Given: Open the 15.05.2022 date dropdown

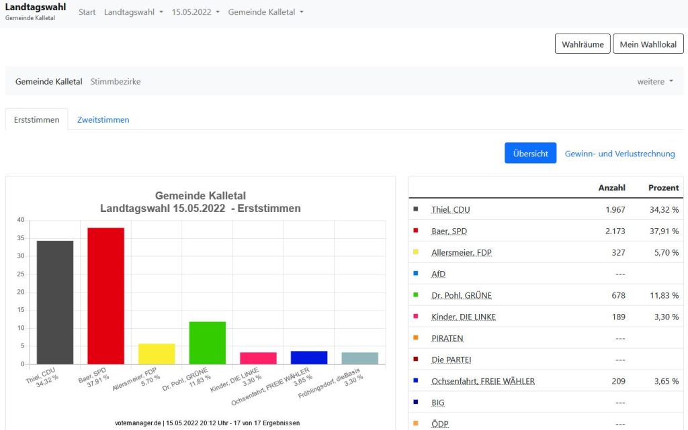Looking at the screenshot, I should coord(196,12).
